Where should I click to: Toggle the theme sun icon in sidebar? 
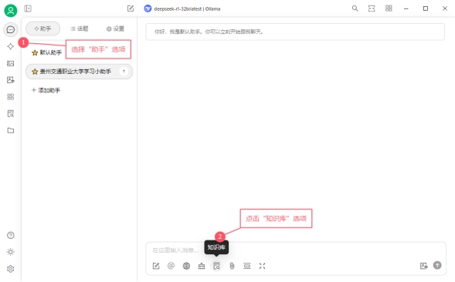(11, 252)
